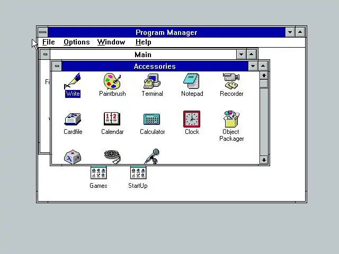
Task: Open the Notepad icon
Action: [x=192, y=81]
